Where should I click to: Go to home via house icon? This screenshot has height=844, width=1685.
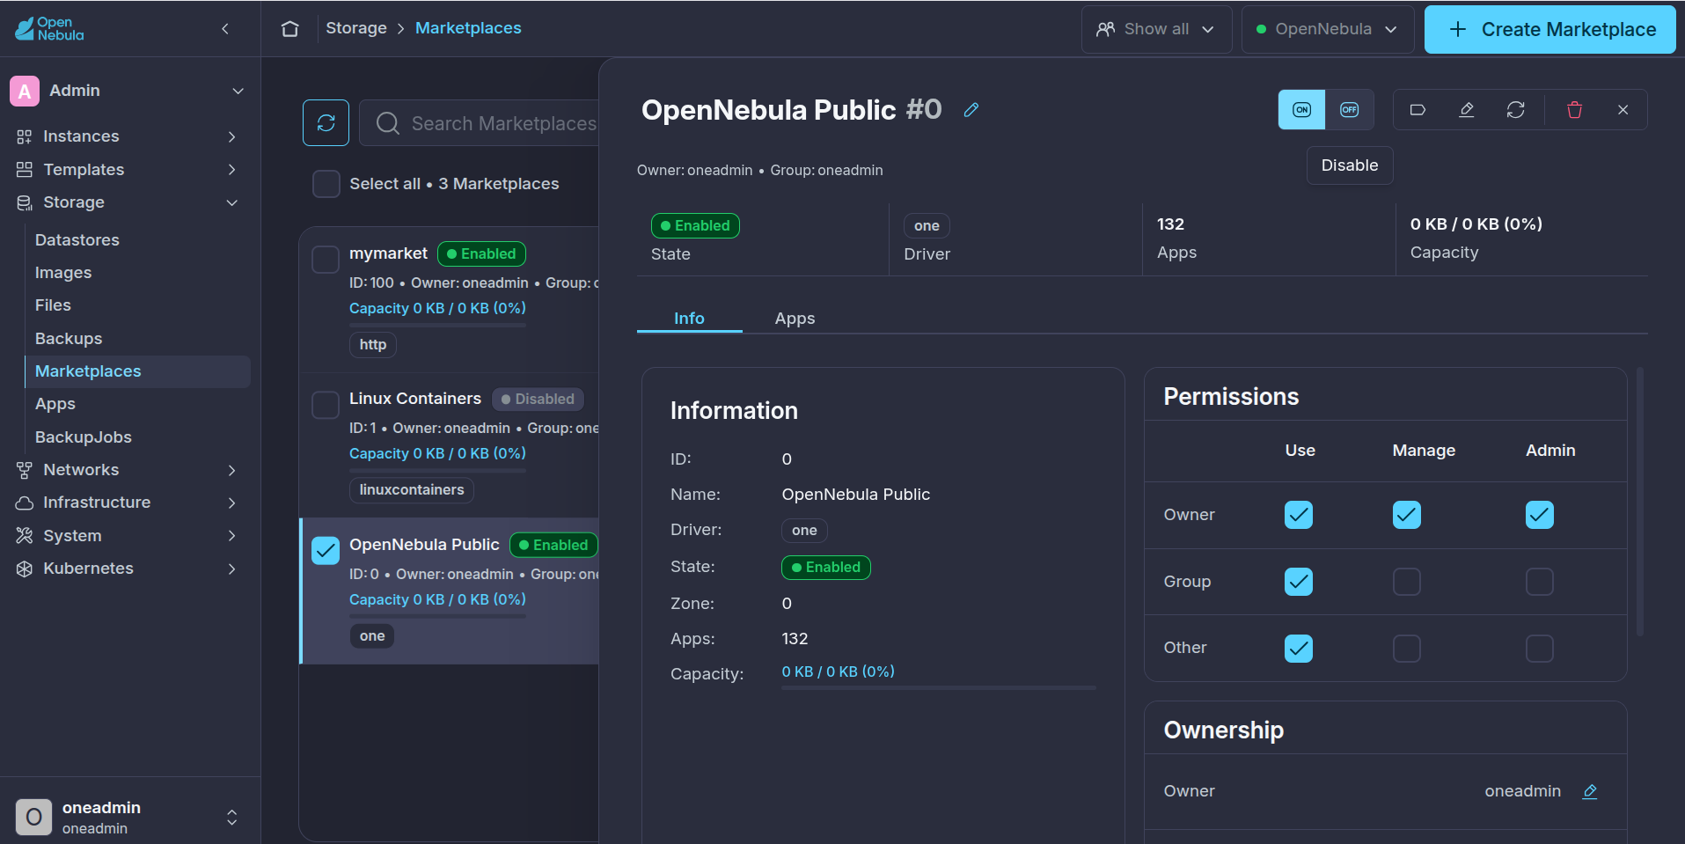point(289,29)
